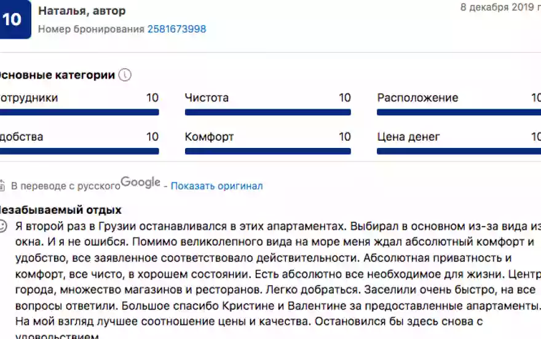
Task: Click the Комфорт rating bar
Action: [x=267, y=151]
